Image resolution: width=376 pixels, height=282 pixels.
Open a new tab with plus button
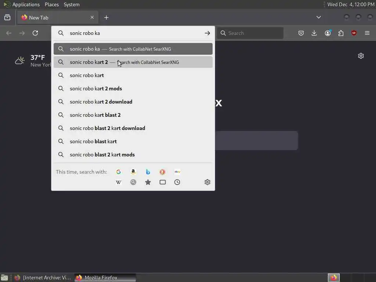(x=106, y=18)
